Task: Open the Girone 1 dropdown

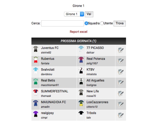Action: [x=74, y=14]
